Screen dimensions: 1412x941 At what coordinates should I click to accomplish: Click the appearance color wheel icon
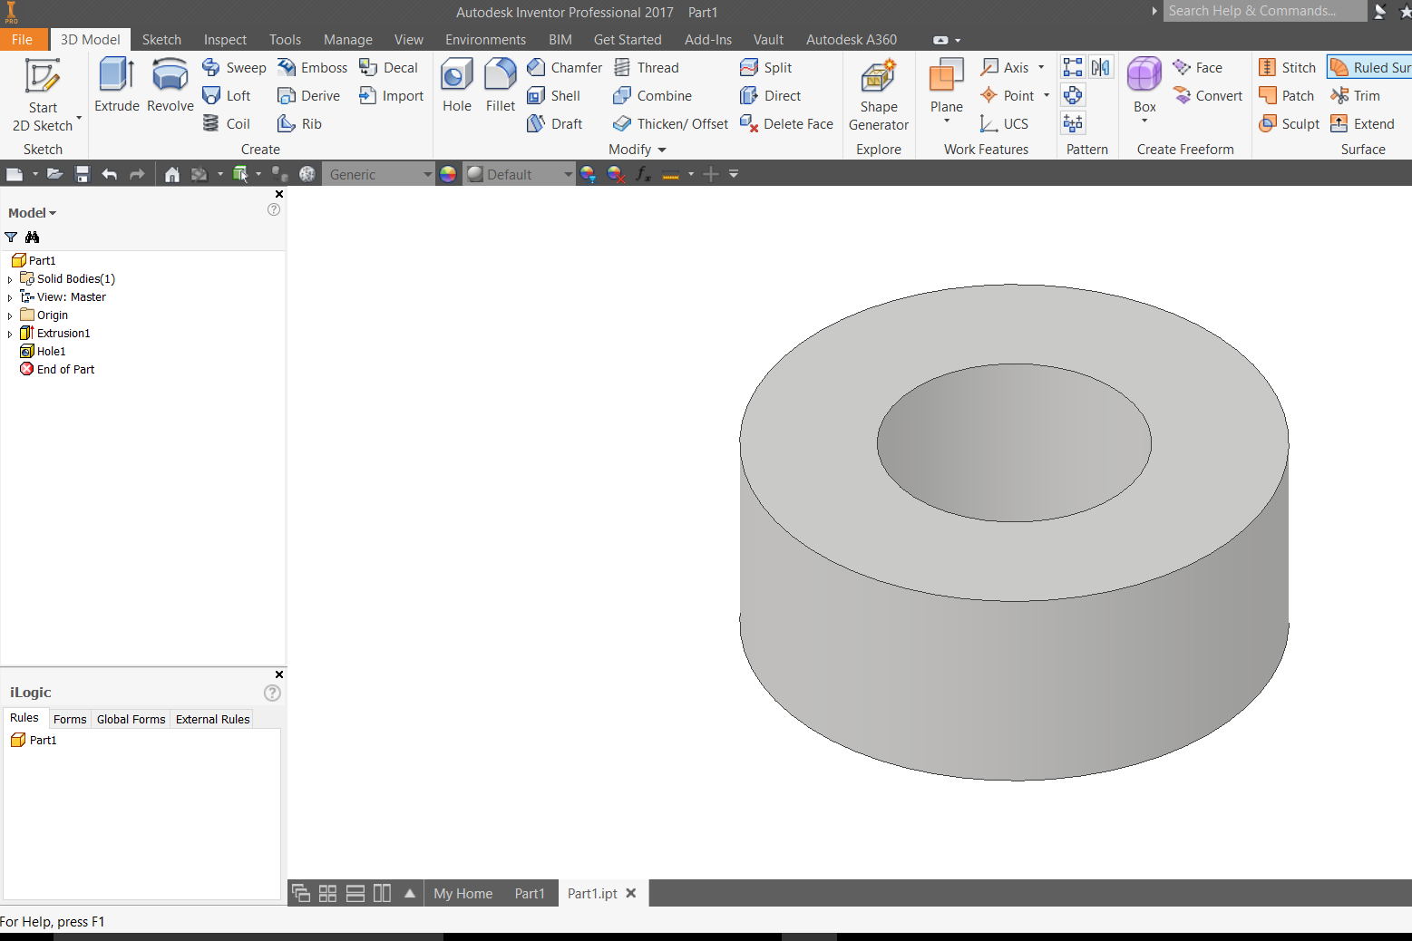(448, 174)
